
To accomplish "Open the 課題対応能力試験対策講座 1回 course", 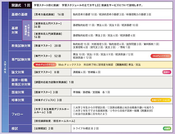I will (x=54, y=82).
